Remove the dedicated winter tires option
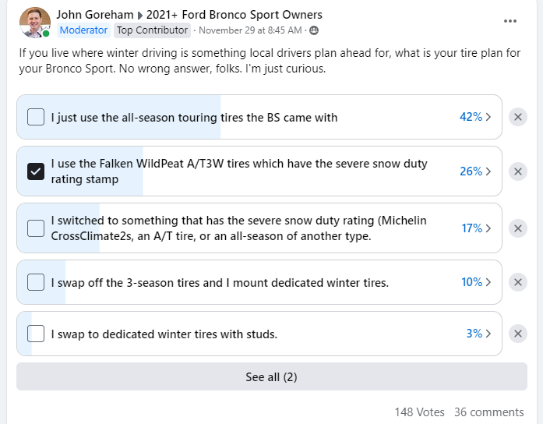This screenshot has width=543, height=424. [518, 282]
